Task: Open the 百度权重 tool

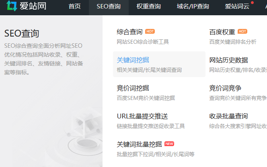Action: tap(222, 32)
